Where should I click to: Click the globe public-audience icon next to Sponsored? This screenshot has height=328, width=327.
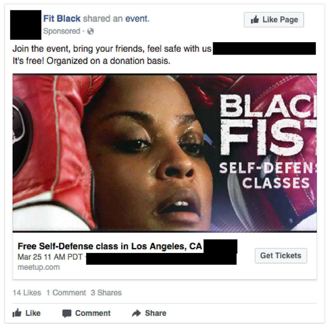coord(90,31)
